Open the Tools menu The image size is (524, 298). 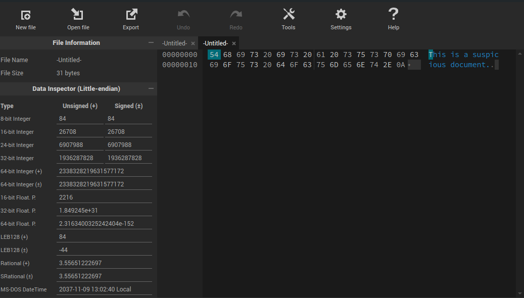pyautogui.click(x=289, y=18)
